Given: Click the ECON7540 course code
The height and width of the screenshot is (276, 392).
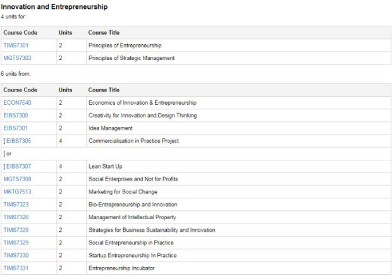Looking at the screenshot, I should (17, 103).
